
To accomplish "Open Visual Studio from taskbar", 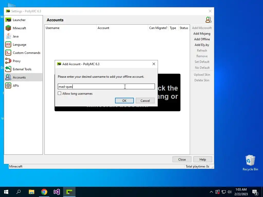I will click(57, 192).
